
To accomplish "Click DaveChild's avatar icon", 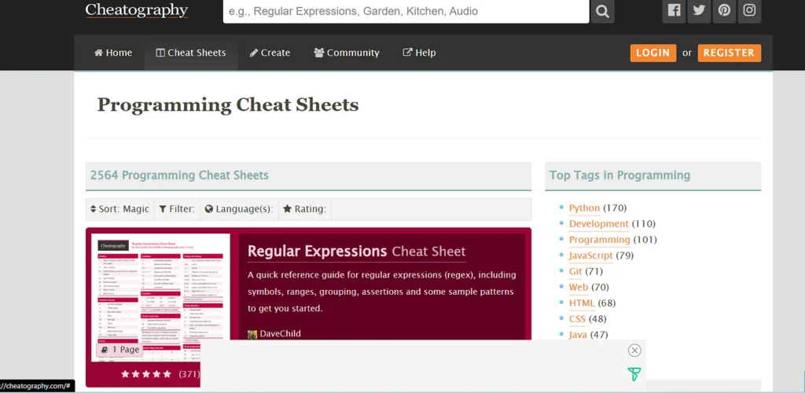I will click(252, 335).
